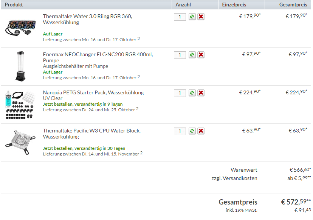Remove Thermaltake Water 3.0 Riing from cart
313x220 pixels.
(x=201, y=17)
